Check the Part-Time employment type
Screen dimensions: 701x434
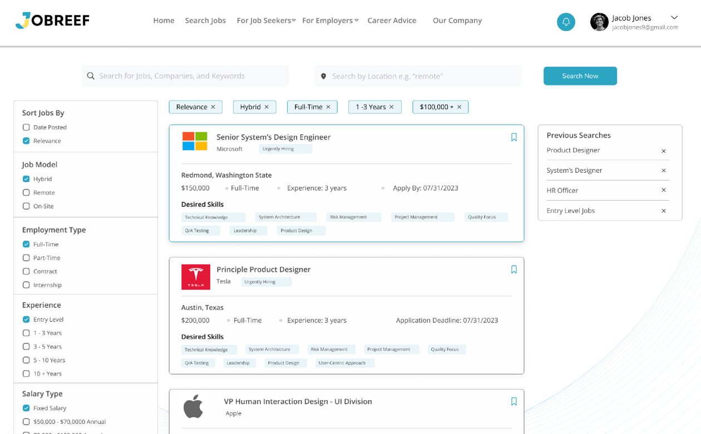[x=26, y=258]
